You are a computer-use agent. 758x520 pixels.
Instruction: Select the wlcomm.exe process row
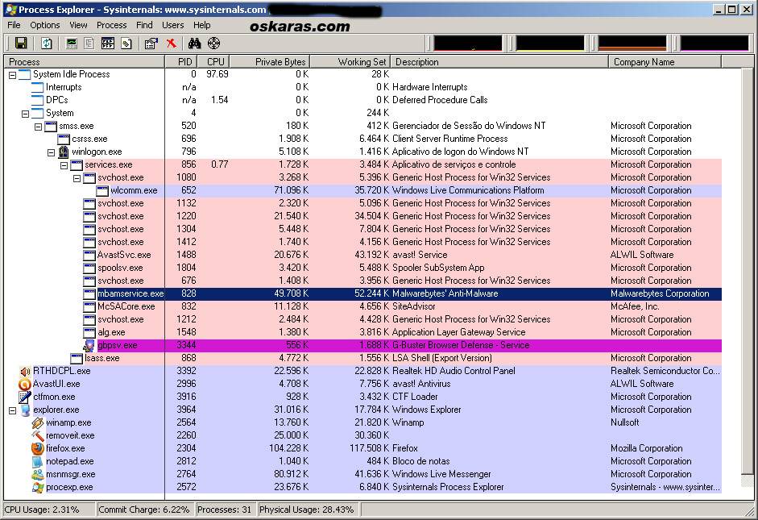click(363, 190)
